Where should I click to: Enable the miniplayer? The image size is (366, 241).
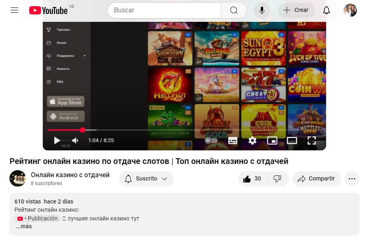(272, 140)
